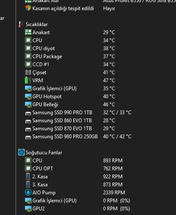This screenshot has height=215, width=176.
Task: Select the CCD #1 row label
Action: (x=41, y=64)
